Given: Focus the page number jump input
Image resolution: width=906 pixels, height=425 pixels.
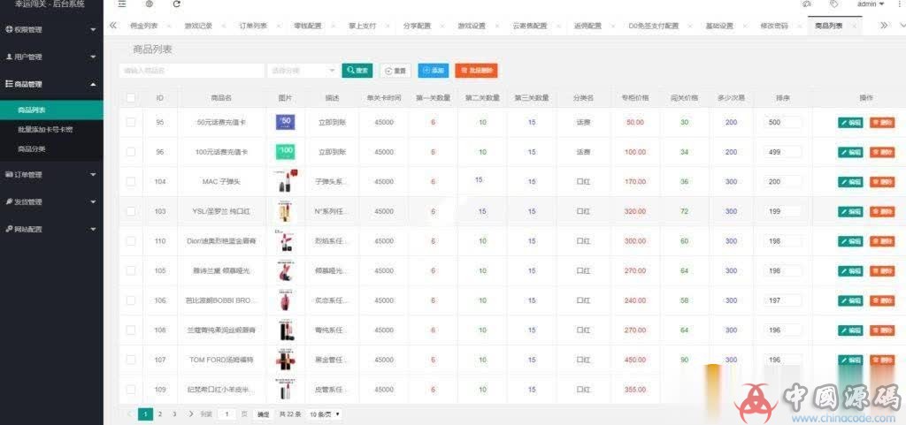Looking at the screenshot, I should pyautogui.click(x=226, y=414).
